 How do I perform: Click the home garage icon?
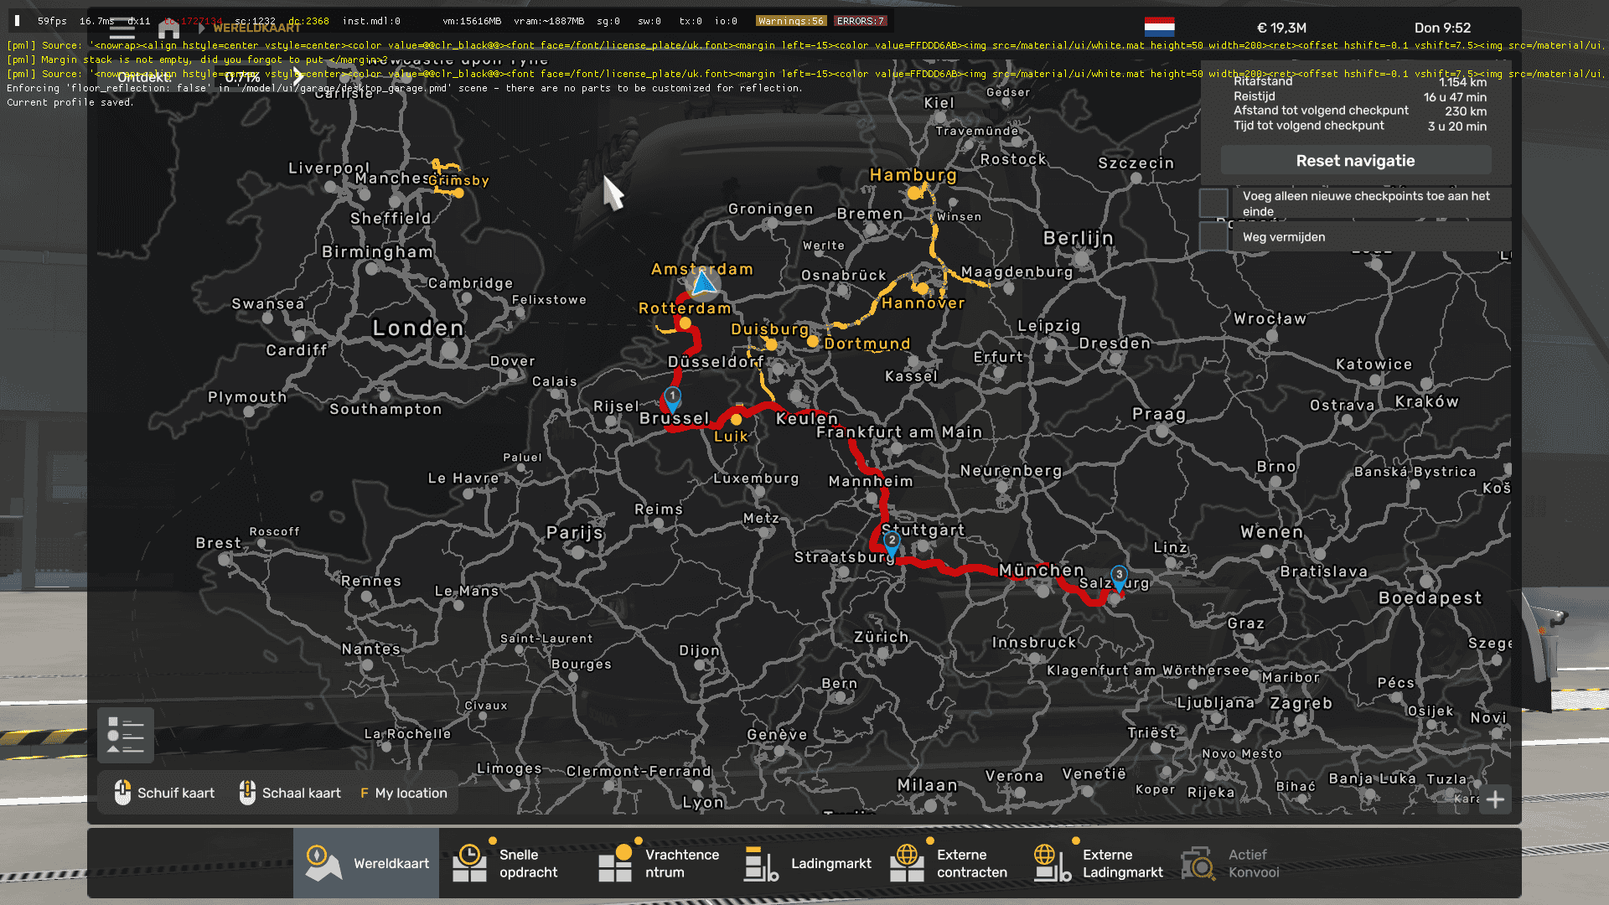coord(168,29)
